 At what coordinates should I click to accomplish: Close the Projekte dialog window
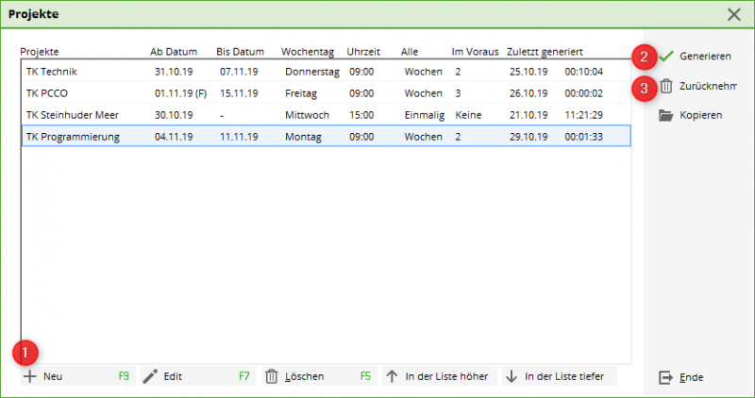coord(734,14)
